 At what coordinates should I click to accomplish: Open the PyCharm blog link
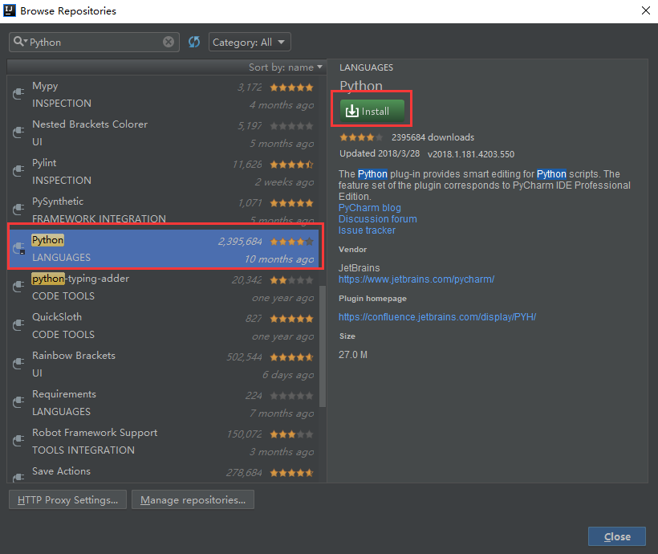(370, 207)
